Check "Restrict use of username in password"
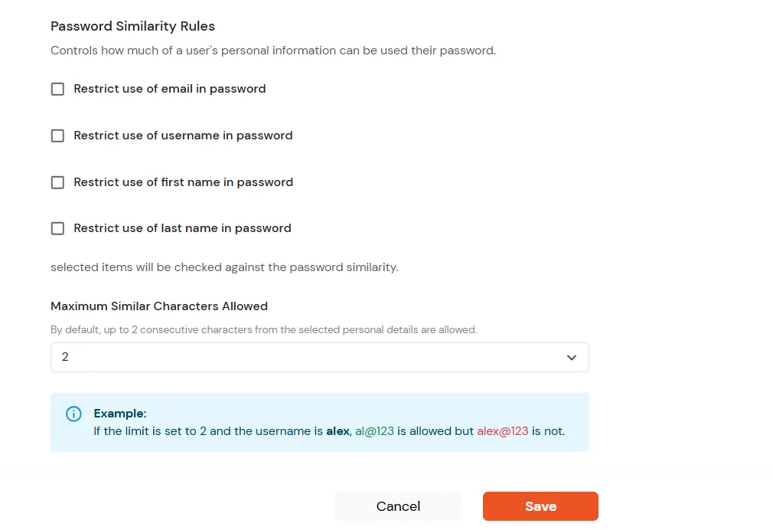 click(x=57, y=136)
